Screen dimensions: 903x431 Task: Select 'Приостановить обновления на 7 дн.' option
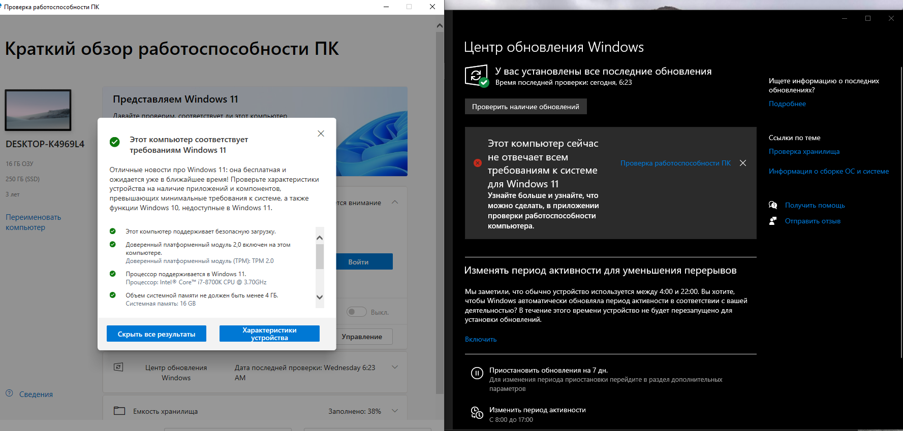coord(548,370)
